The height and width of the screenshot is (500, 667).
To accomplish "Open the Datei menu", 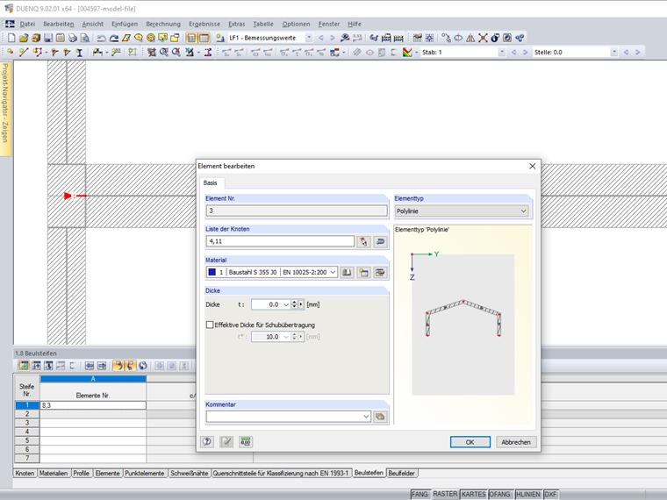I will 27,25.
